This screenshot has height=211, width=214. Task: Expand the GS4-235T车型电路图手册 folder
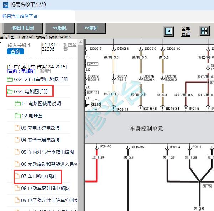click(41, 79)
